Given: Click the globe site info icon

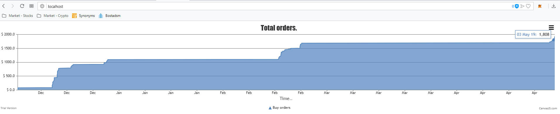Looking at the screenshot, I should tap(42, 6).
